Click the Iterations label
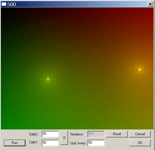 click(x=77, y=134)
